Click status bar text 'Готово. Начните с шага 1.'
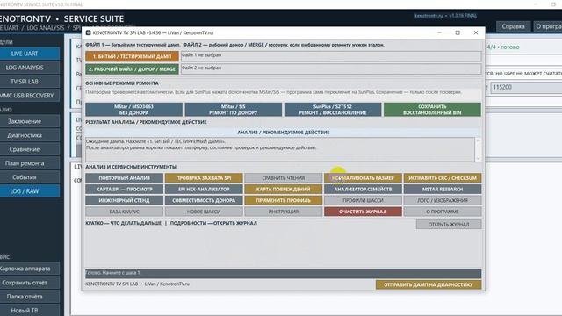This screenshot has height=316, width=562. 113,273
